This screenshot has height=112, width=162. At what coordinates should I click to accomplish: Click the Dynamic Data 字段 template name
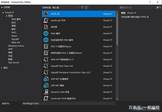point(60,92)
